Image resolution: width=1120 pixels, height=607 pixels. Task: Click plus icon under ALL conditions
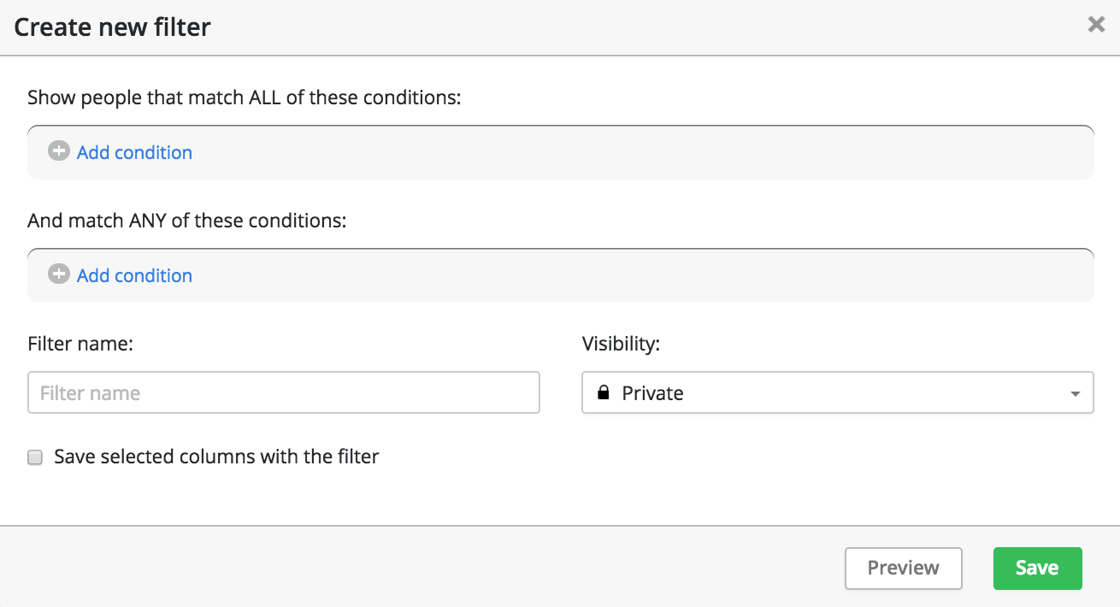58,151
